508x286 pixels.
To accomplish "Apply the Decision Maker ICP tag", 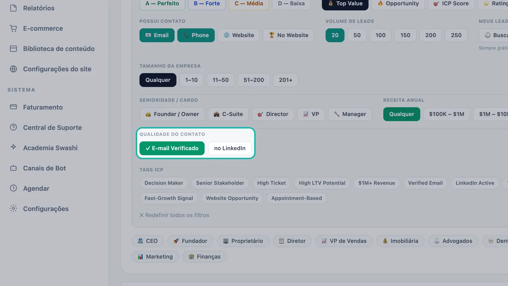I will [x=164, y=183].
